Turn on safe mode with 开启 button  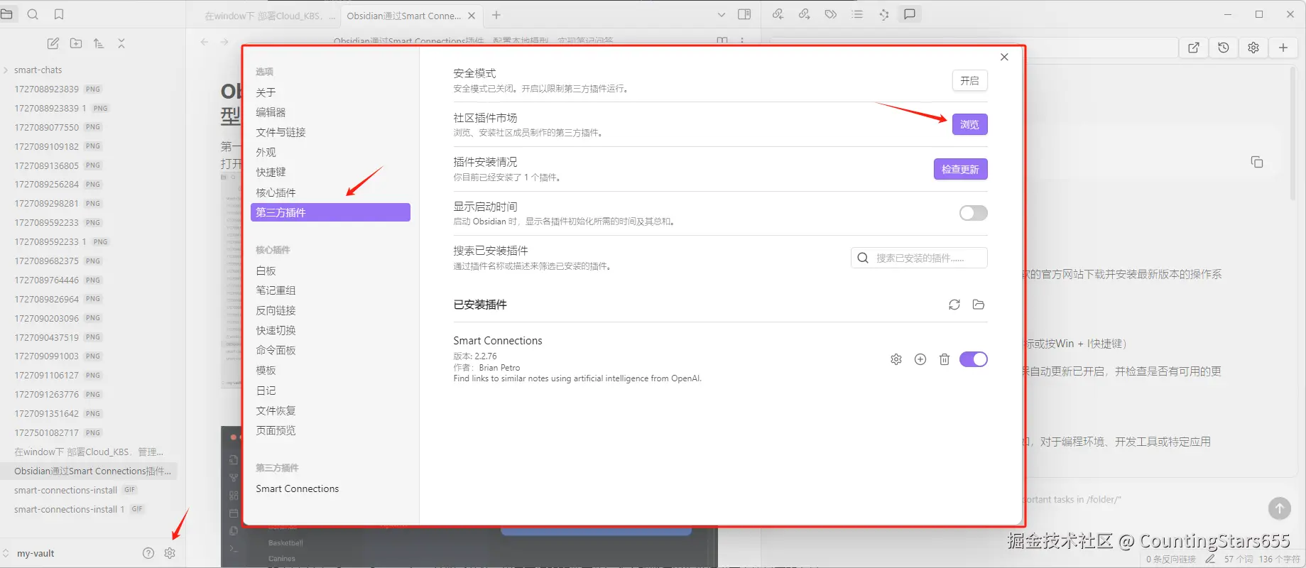point(969,80)
